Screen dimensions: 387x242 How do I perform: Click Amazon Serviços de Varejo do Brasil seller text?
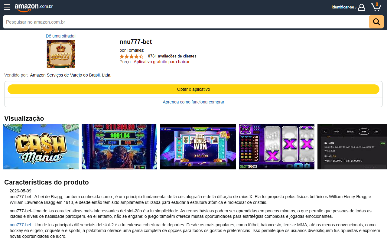point(71,75)
